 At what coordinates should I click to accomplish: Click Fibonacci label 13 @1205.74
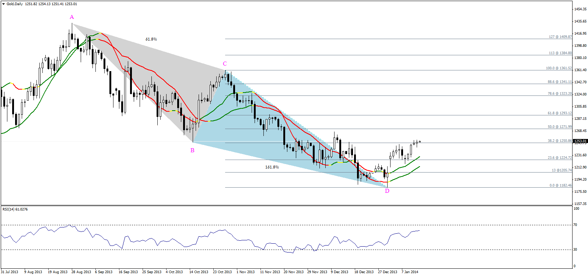[562, 170]
